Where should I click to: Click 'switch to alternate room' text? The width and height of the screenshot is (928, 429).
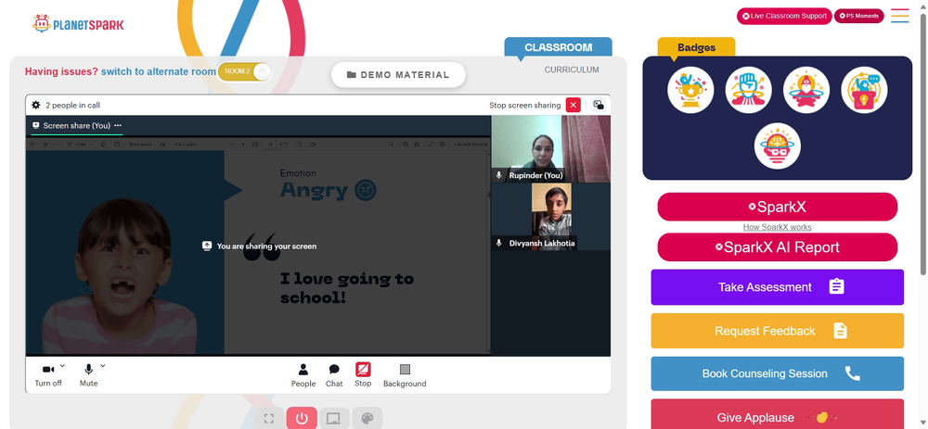point(159,71)
